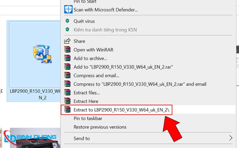This screenshot has width=239, height=148.
Task: Click WinRAR icon beside Open with WinRAR
Action: tap(67, 50)
